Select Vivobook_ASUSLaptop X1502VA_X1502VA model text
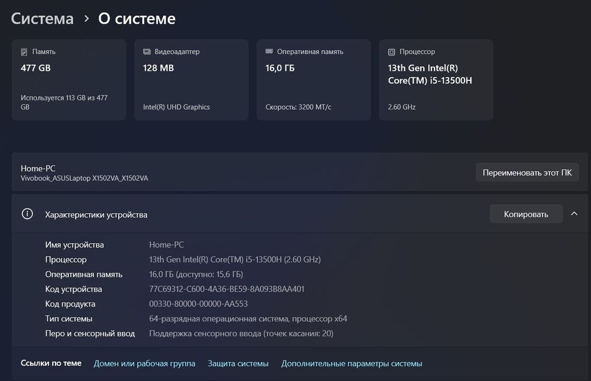This screenshot has width=591, height=381. 85,178
